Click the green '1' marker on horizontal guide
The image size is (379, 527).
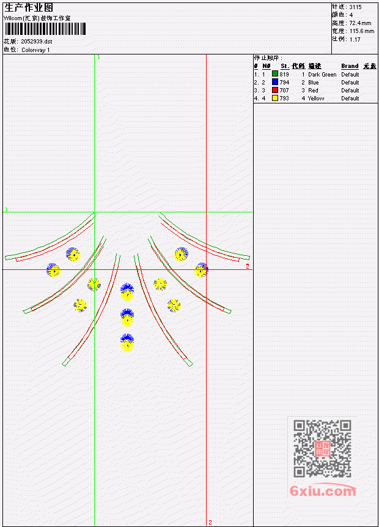(x=6, y=209)
